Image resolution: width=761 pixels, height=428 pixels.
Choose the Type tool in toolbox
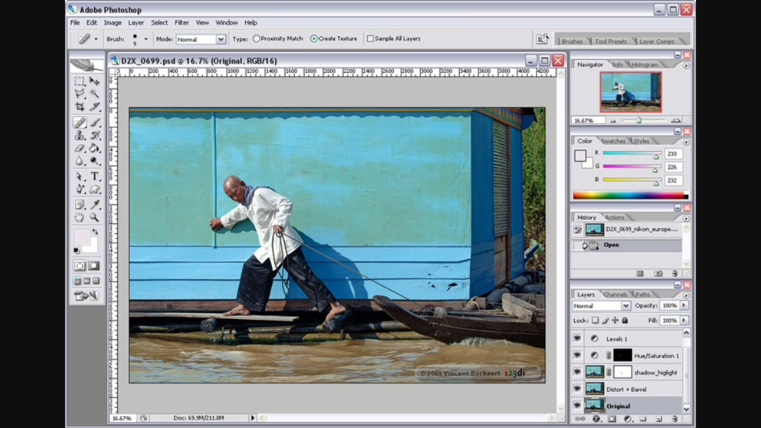[x=95, y=177]
